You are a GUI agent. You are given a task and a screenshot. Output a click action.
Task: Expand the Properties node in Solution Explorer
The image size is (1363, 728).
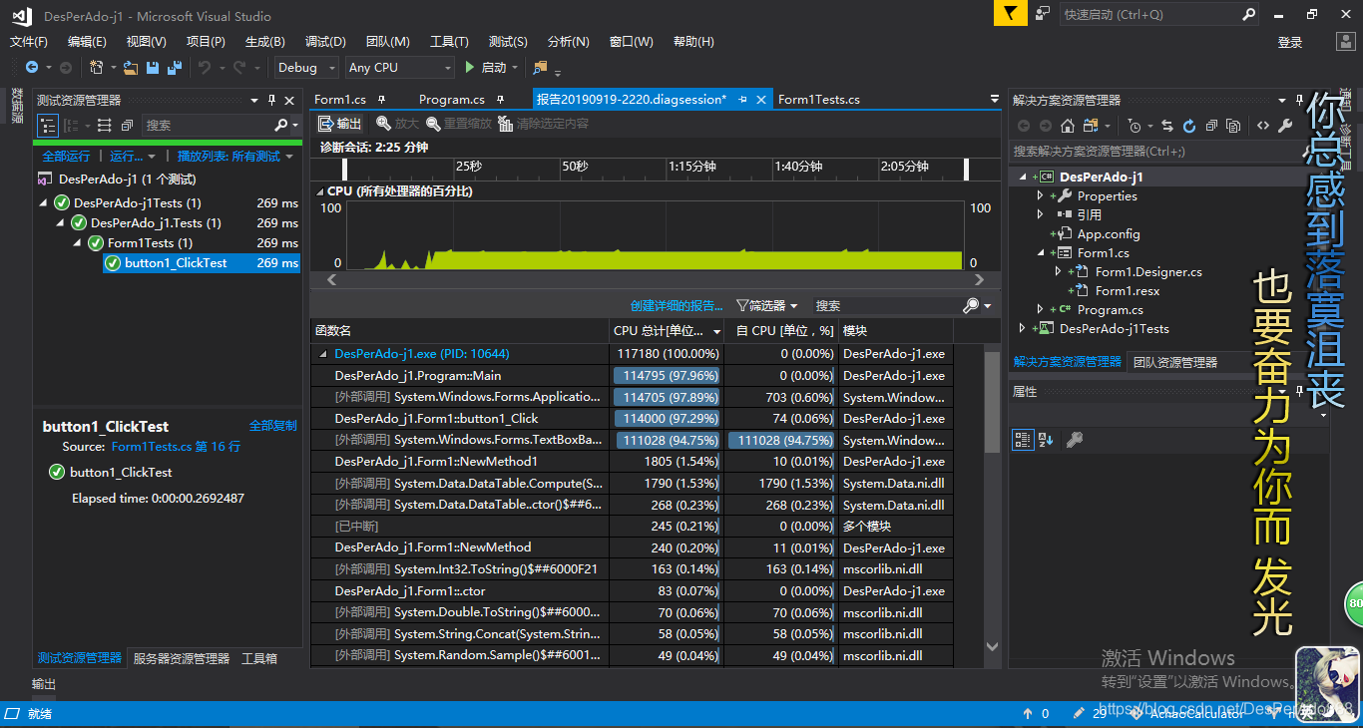click(x=1041, y=196)
